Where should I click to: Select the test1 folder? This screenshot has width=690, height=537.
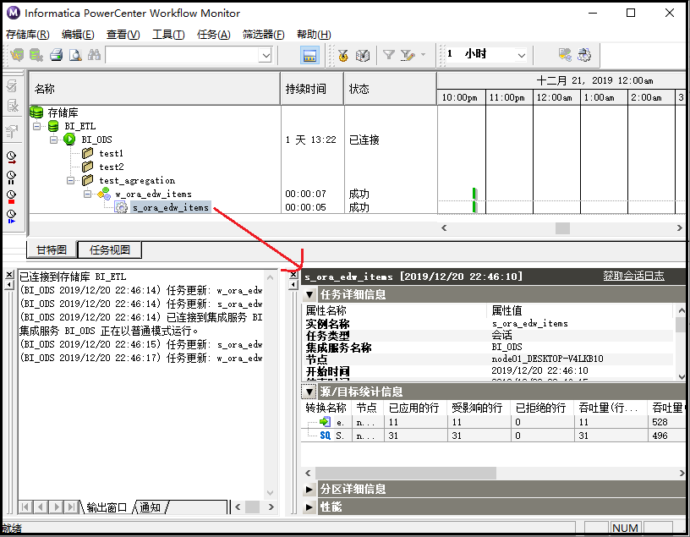click(x=111, y=153)
